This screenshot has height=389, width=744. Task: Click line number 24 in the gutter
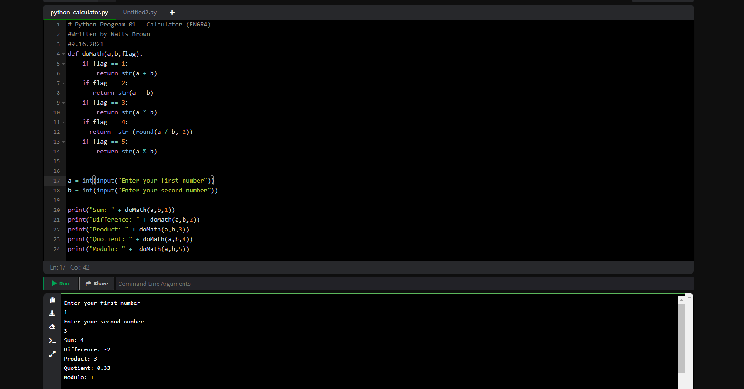pyautogui.click(x=57, y=249)
